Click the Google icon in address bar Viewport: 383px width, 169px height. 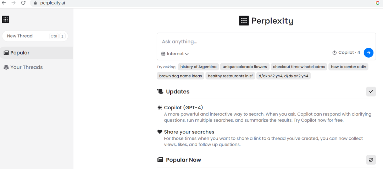point(378,3)
